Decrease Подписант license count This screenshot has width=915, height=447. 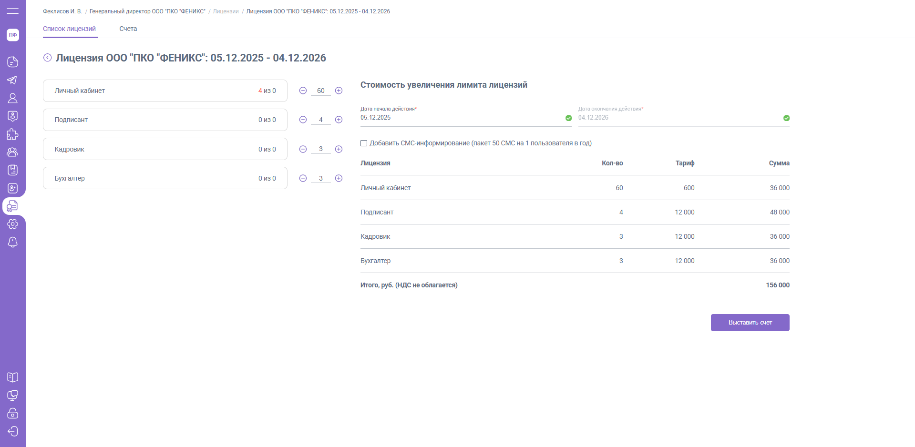click(x=303, y=120)
